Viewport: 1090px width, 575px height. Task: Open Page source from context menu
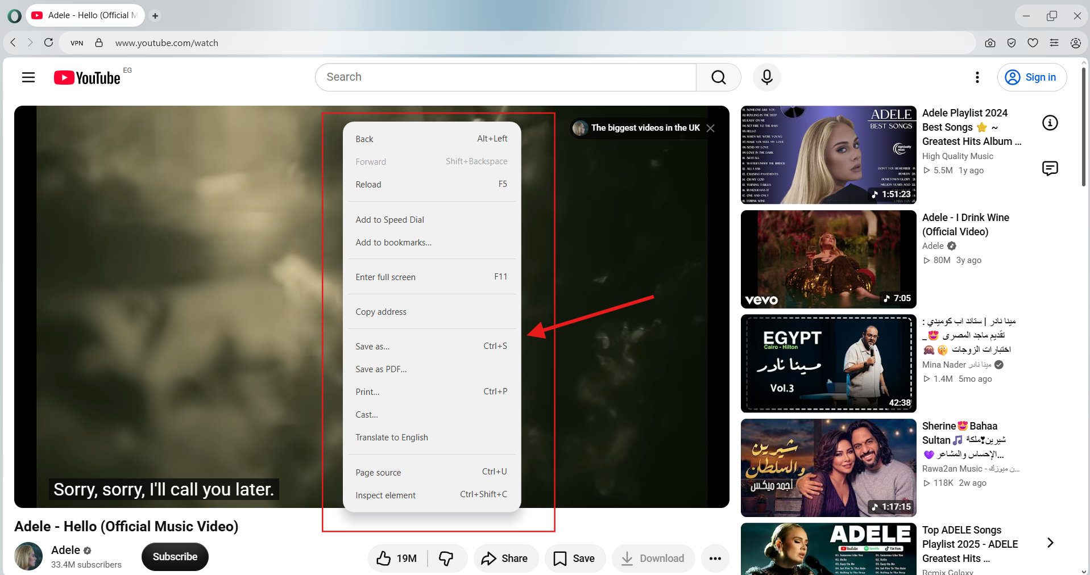432,473
